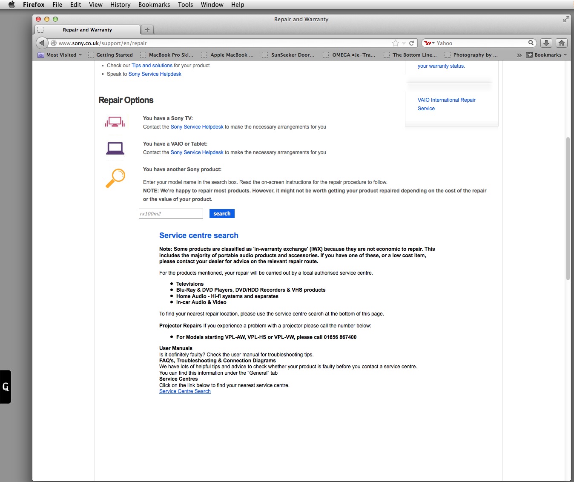Image resolution: width=574 pixels, height=482 pixels.
Task: Open the History menu
Action: tap(120, 5)
